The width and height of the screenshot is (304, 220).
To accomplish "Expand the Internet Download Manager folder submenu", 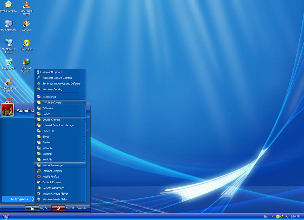I will 60,125.
